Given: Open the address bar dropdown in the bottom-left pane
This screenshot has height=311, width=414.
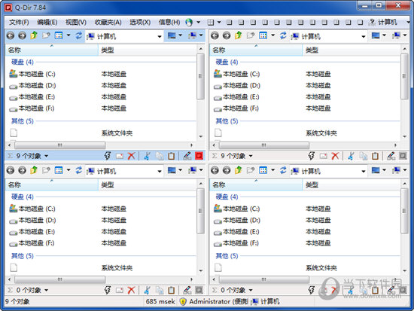Looking at the screenshot, I should tap(160, 172).
